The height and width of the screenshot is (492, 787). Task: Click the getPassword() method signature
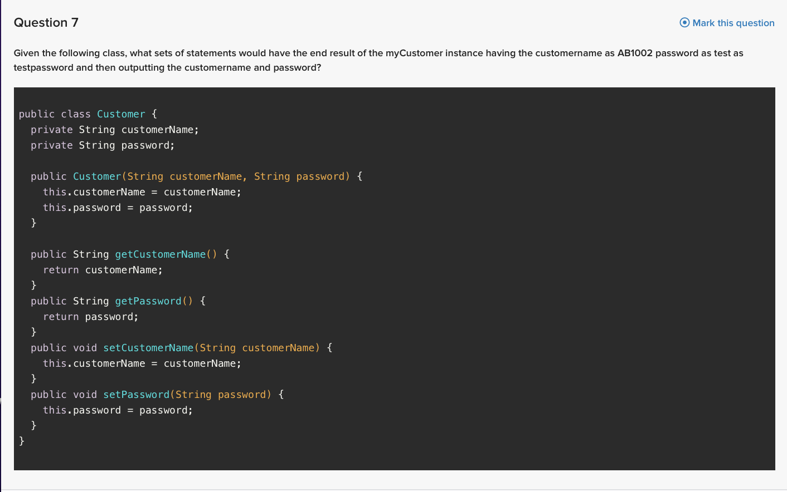(x=118, y=301)
